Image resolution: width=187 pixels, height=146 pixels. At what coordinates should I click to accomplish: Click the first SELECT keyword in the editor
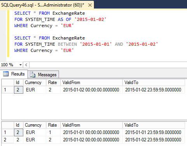click(23, 13)
